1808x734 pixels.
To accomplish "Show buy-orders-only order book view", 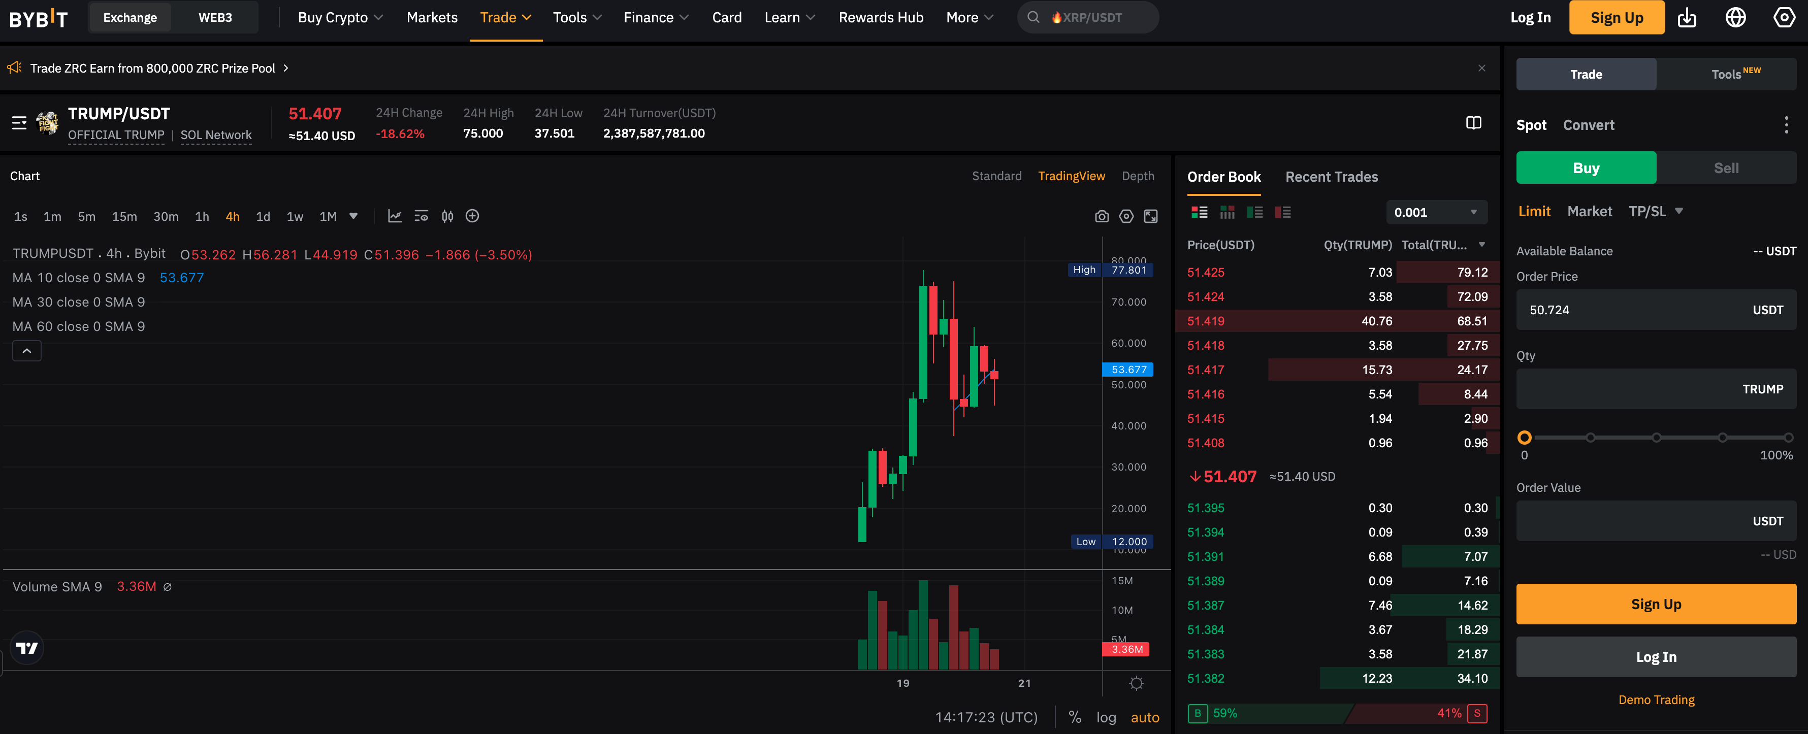I will tap(1254, 212).
